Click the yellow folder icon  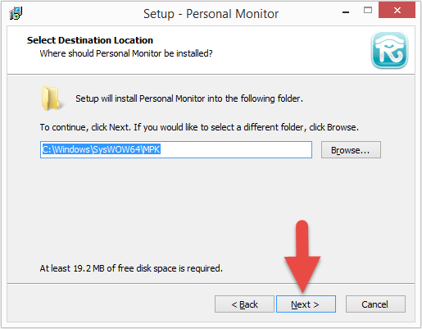[51, 98]
